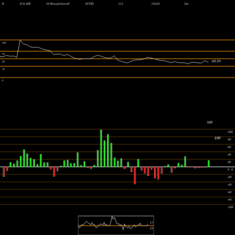This screenshot has height=235, width=235.
Task: Click the last green bar at the right end of the histogram
Action: tap(209, 164)
